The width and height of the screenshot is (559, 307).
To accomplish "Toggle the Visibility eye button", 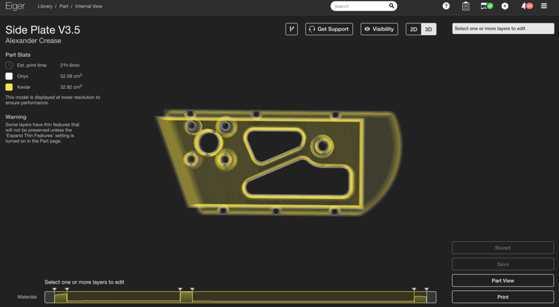I will point(379,29).
